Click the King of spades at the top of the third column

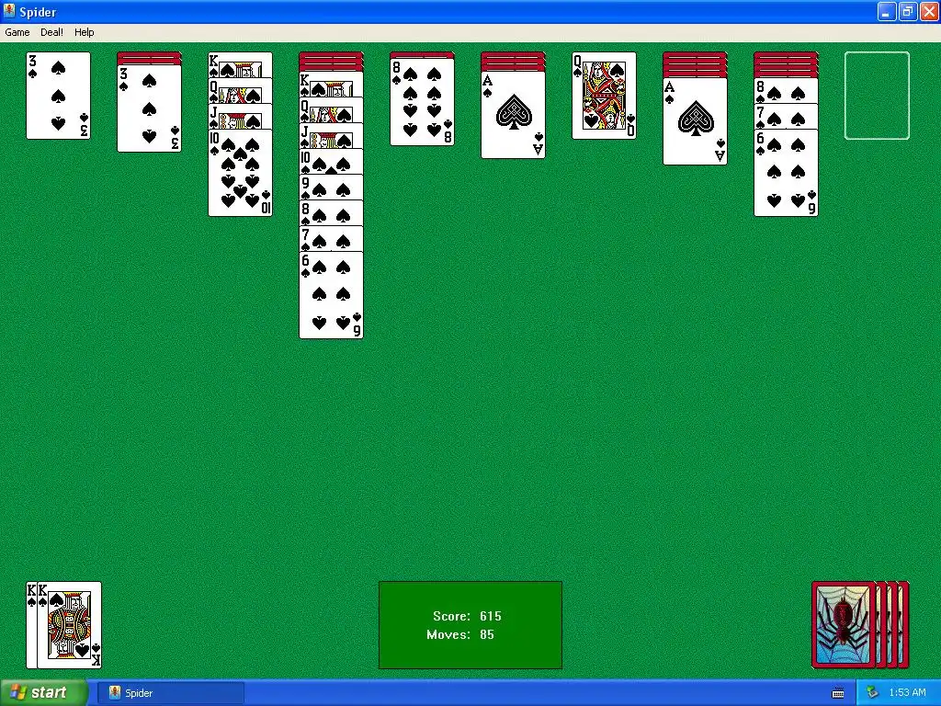pos(240,64)
